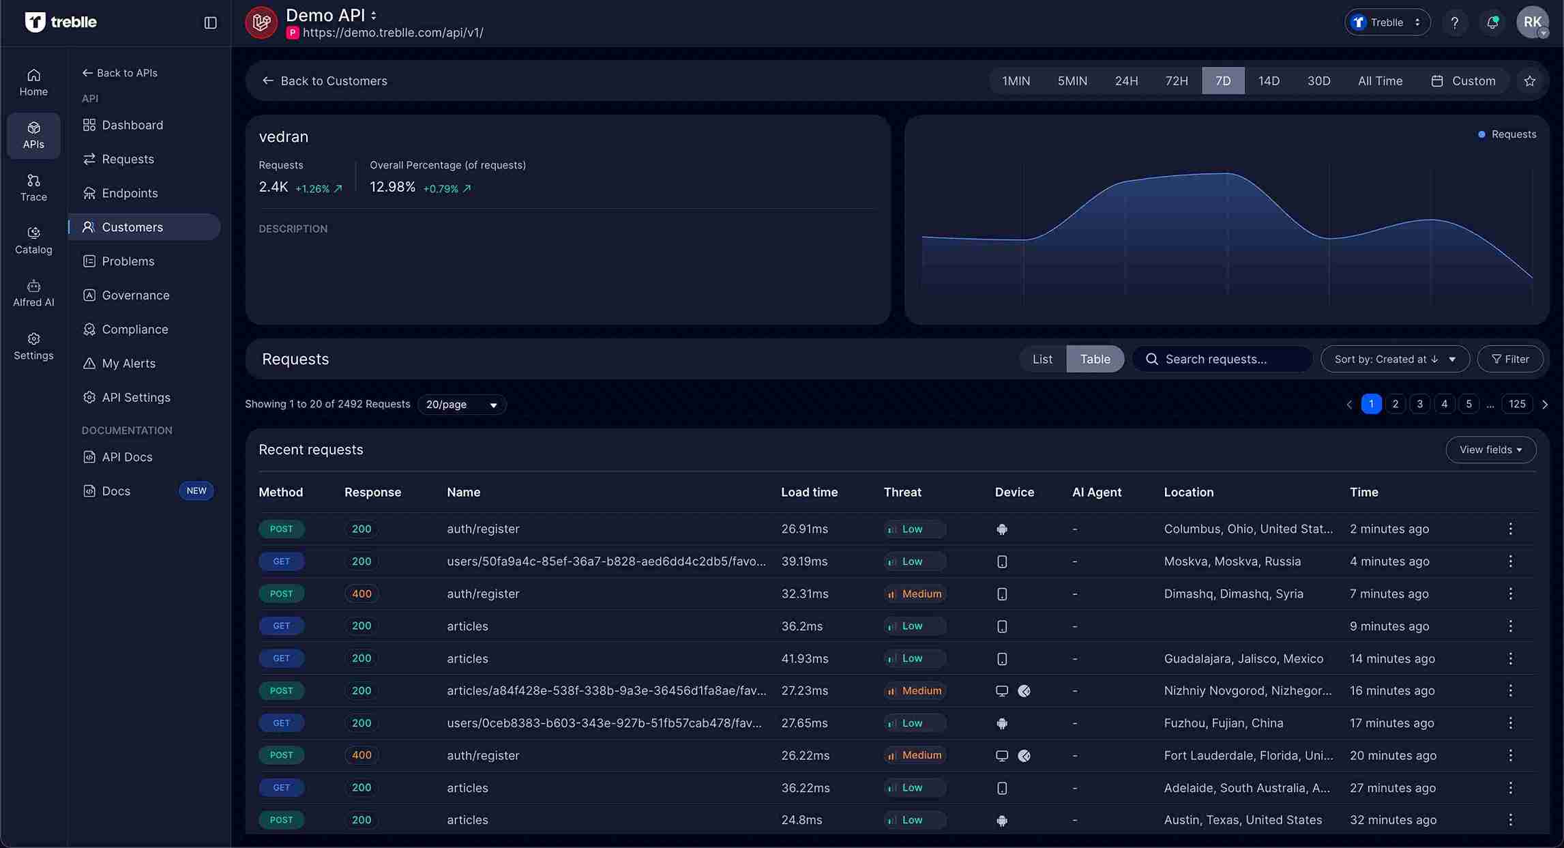
Task: Open the help question mark icon
Action: pyautogui.click(x=1456, y=22)
